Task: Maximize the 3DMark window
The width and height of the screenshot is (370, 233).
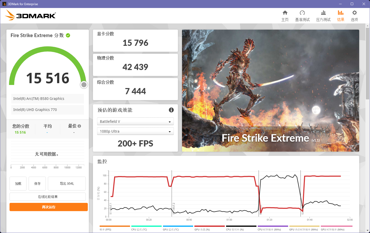Action: click(x=352, y=4)
